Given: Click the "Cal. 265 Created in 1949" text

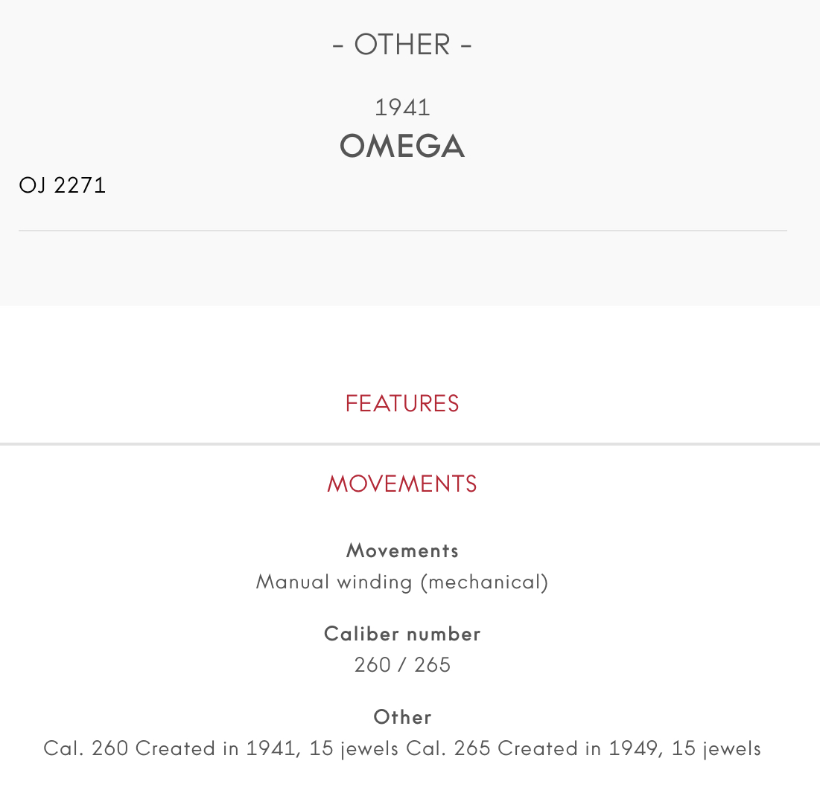Looking at the screenshot, I should click(533, 748).
